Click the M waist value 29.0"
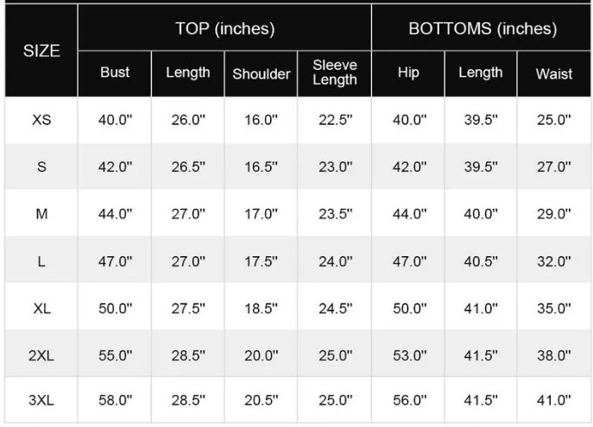Screen dimensions: 593x427 click(x=553, y=214)
